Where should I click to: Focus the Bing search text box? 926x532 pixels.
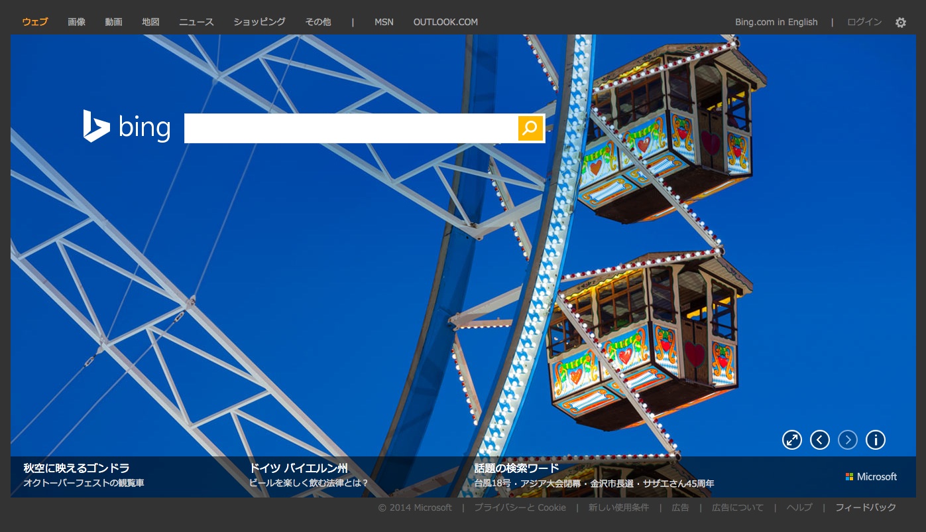click(350, 128)
